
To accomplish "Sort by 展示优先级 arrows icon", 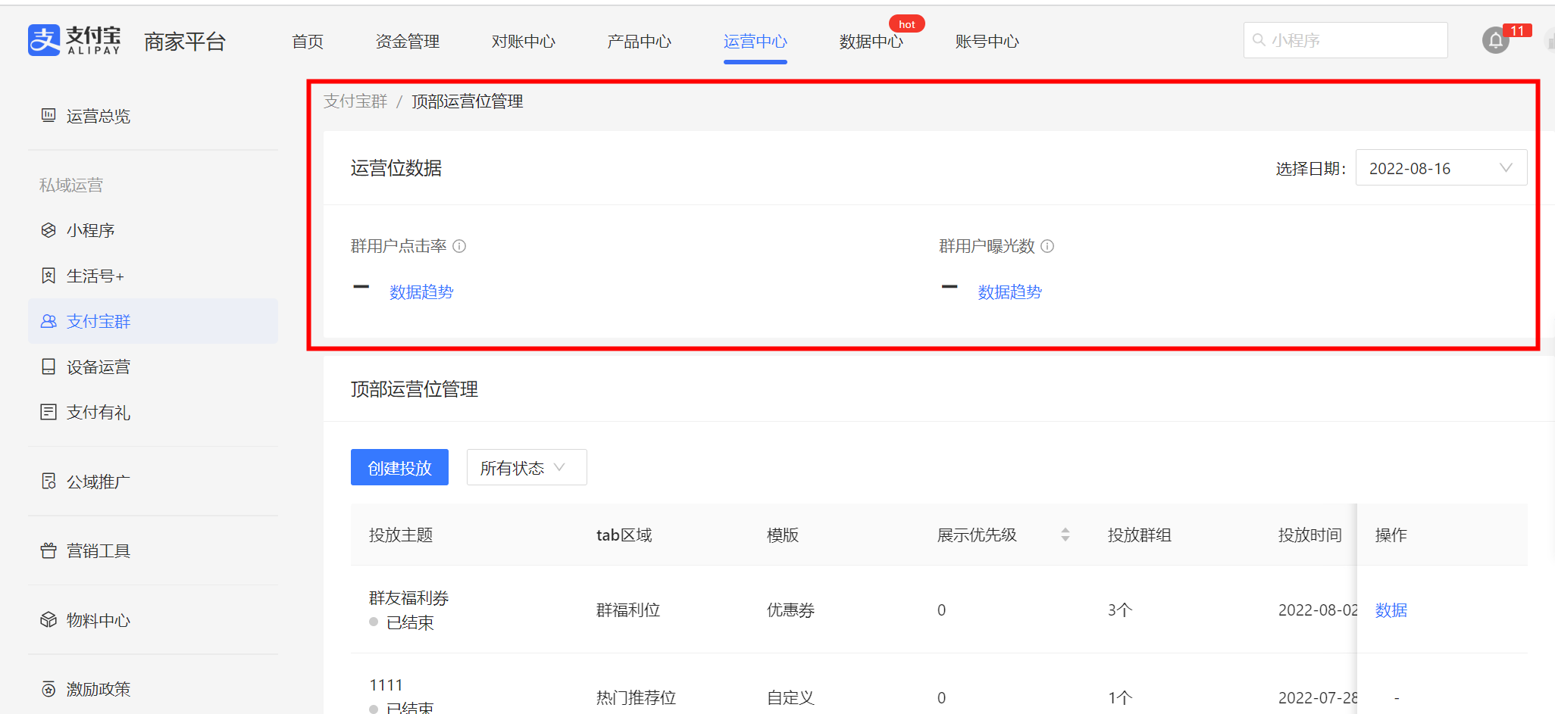I will tap(1065, 535).
